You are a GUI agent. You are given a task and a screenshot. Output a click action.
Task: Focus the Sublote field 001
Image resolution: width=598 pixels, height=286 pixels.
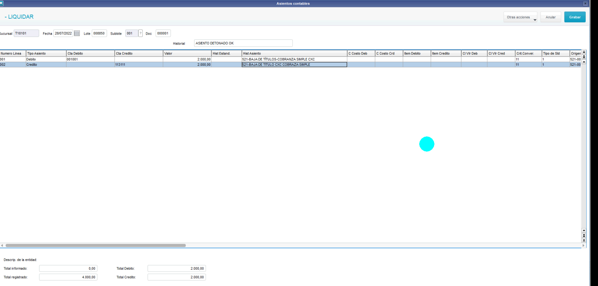click(x=131, y=33)
